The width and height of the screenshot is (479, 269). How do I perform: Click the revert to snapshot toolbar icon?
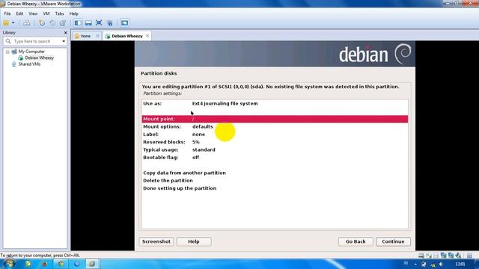[x=52, y=23]
